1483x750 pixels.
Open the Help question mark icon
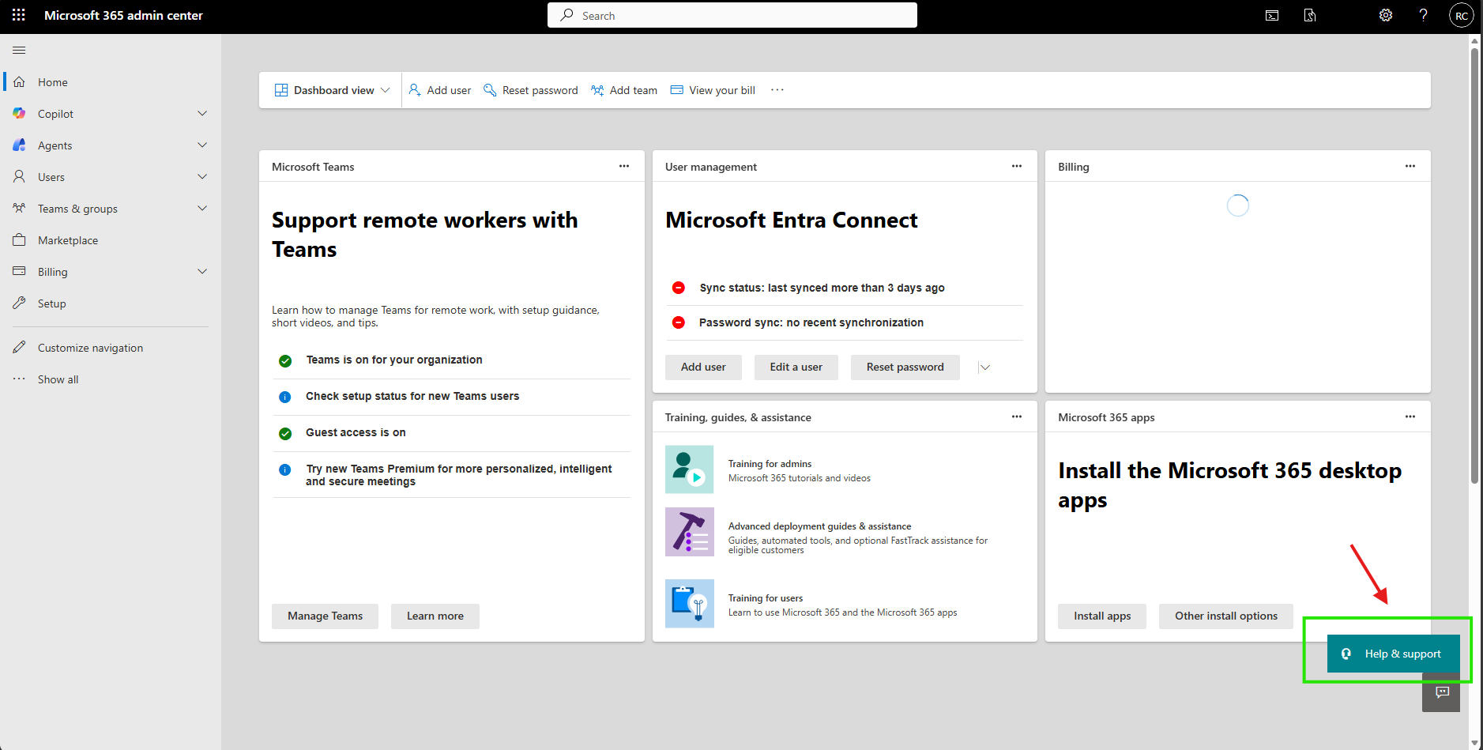pyautogui.click(x=1424, y=15)
